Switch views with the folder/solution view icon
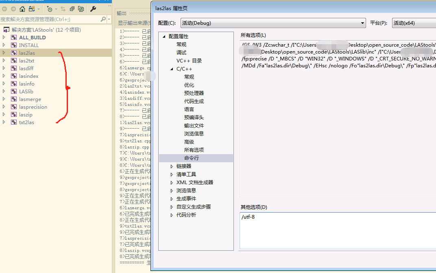 tap(32, 9)
